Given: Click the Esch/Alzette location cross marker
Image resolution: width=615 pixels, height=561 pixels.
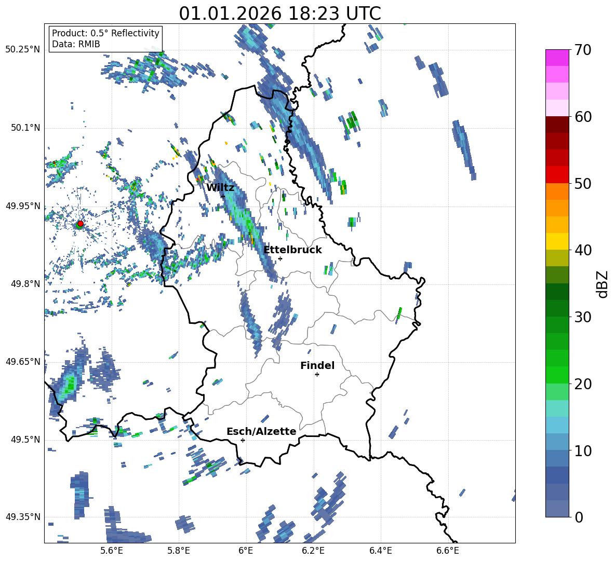Looking at the screenshot, I should pos(243,440).
